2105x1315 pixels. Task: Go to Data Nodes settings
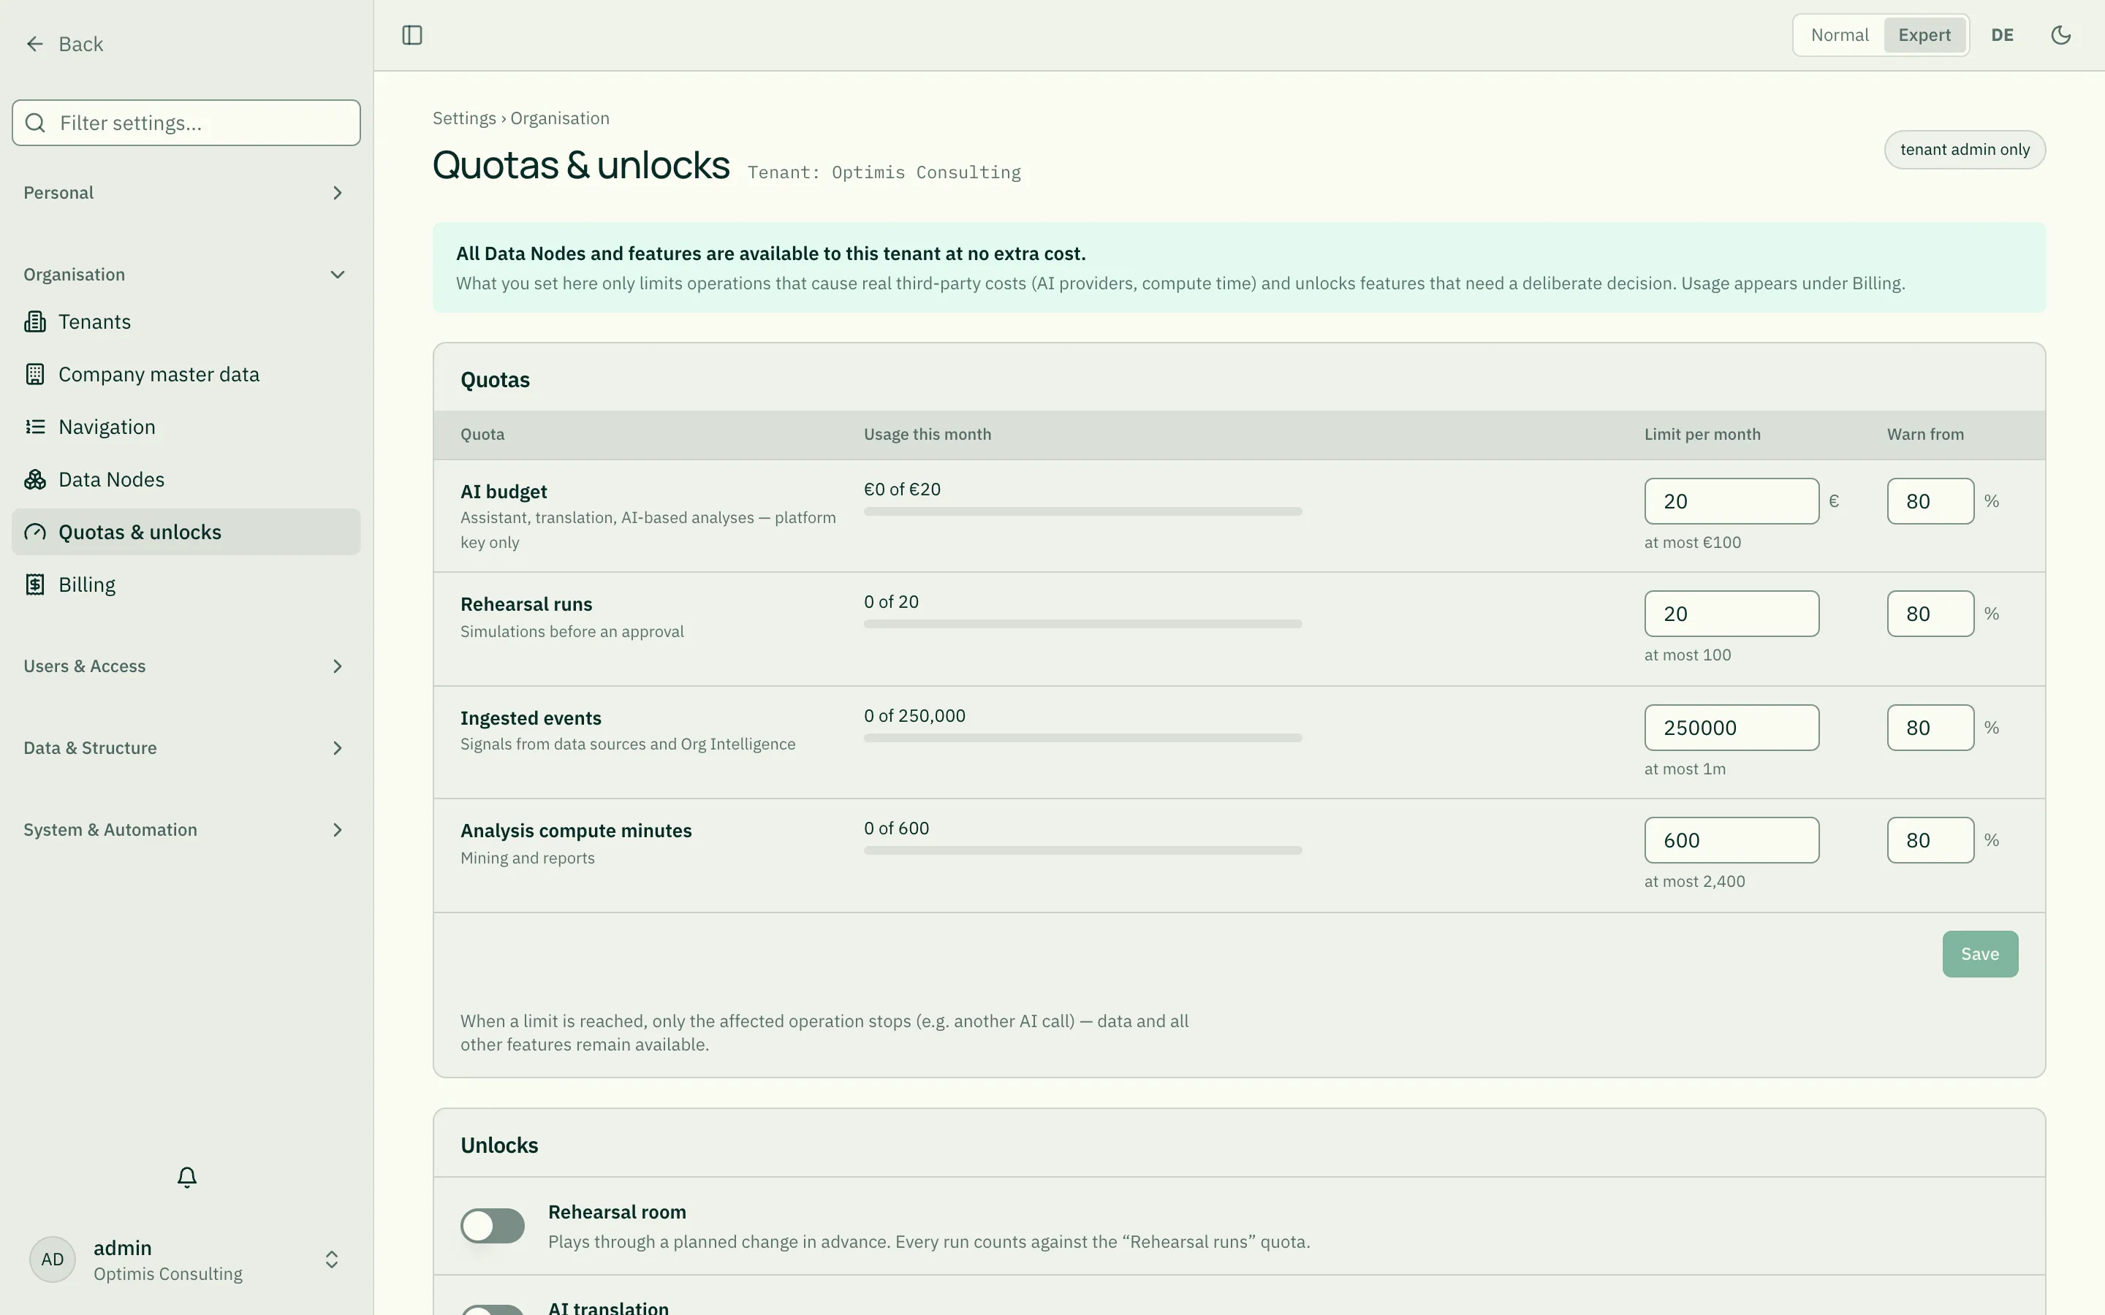point(186,480)
